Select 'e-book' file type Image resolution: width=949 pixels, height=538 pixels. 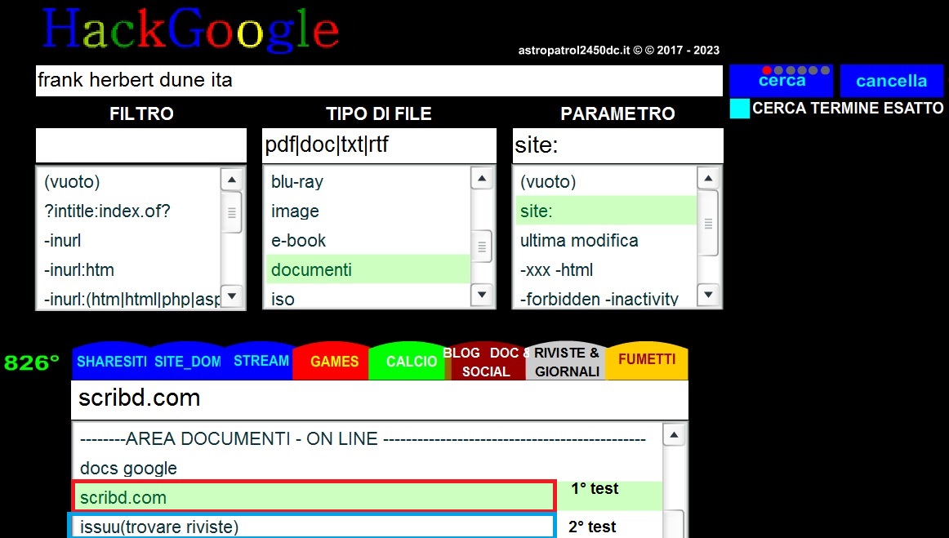[x=368, y=240]
